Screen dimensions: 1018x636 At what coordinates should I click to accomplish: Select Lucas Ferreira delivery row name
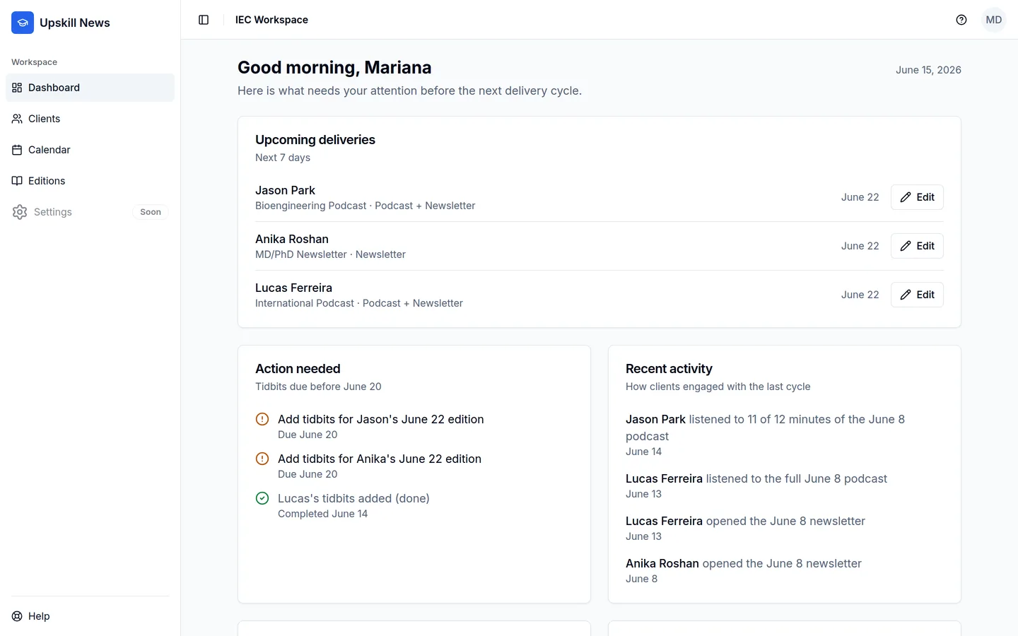(293, 288)
